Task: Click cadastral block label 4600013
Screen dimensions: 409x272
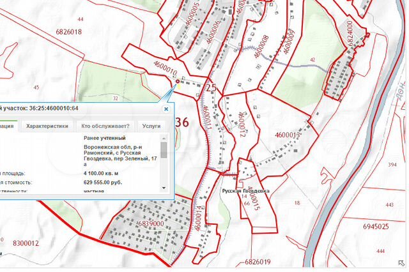Action: [288, 135]
